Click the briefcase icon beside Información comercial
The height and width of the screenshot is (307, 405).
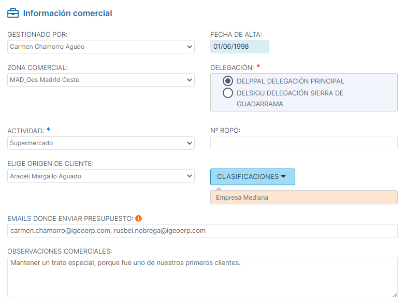tap(13, 13)
